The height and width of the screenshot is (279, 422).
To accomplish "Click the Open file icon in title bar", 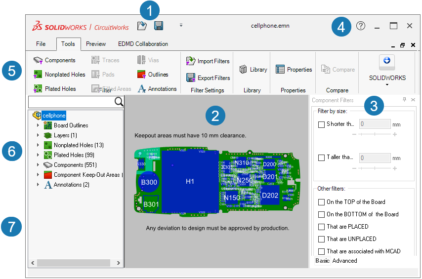I will pyautogui.click(x=142, y=26).
